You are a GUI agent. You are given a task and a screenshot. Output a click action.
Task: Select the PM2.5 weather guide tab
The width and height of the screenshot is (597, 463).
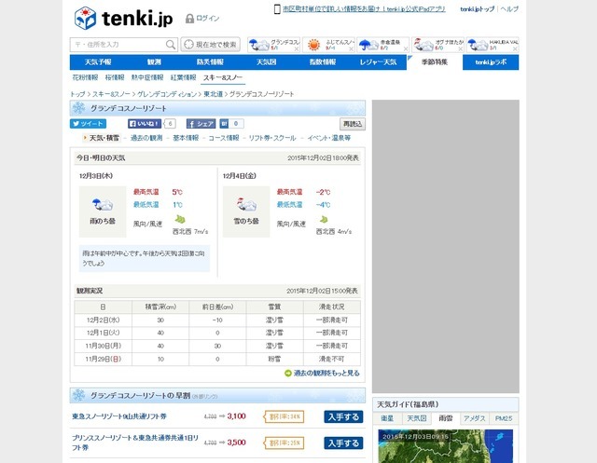504,418
